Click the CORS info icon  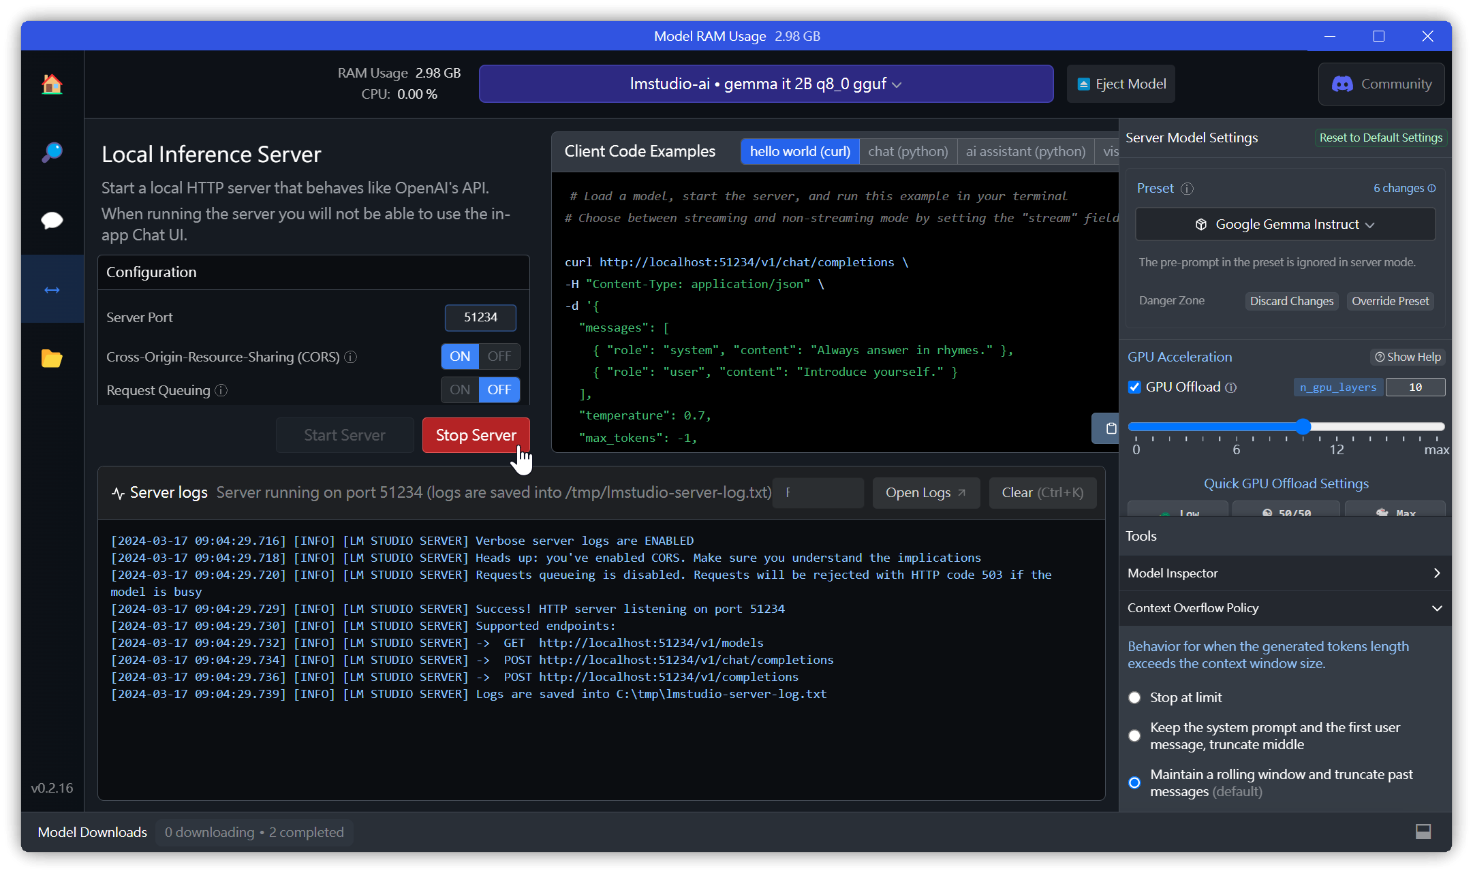pyautogui.click(x=351, y=357)
